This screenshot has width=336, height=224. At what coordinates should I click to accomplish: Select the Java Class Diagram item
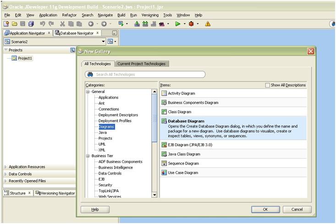click(x=233, y=154)
